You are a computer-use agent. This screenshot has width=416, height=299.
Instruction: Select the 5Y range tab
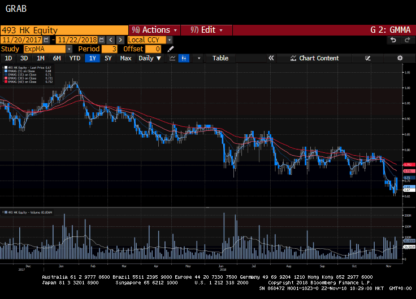tap(108, 58)
